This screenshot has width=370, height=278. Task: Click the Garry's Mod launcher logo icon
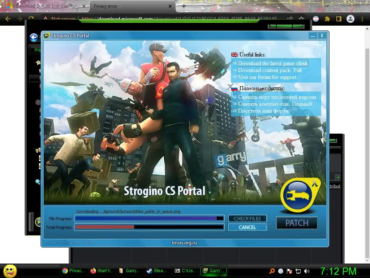point(300,195)
